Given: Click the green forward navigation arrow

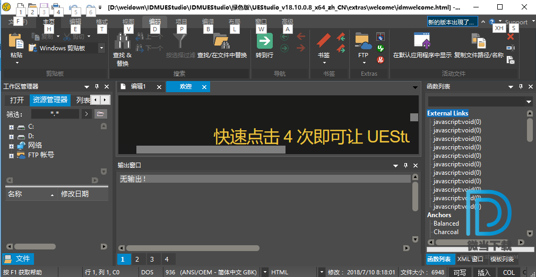Looking at the screenshot, I should click(x=284, y=48).
